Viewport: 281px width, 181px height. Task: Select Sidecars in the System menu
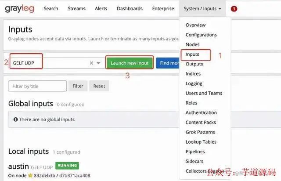click(x=195, y=161)
